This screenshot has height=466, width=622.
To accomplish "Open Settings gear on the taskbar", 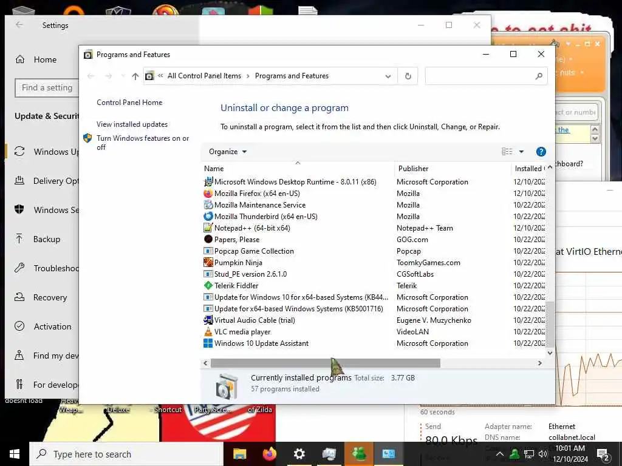I will coord(299,454).
